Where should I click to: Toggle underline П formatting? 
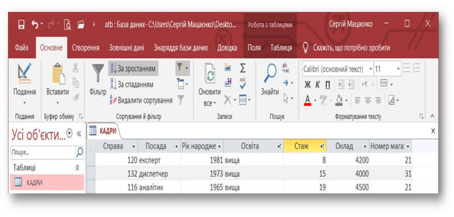327,84
